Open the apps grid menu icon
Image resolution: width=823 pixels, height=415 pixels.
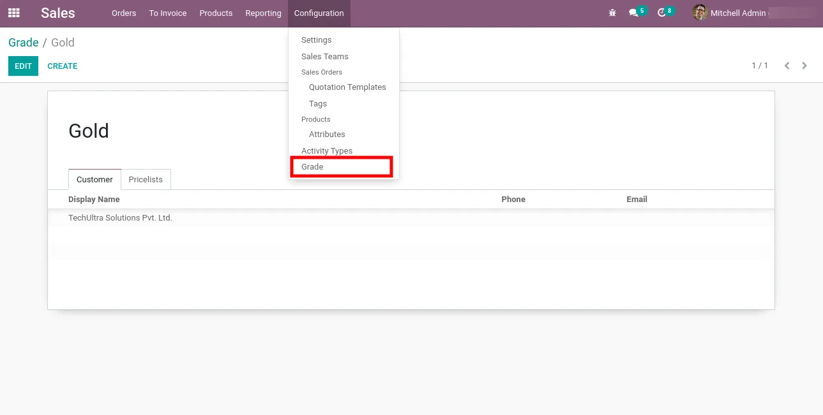tap(13, 13)
